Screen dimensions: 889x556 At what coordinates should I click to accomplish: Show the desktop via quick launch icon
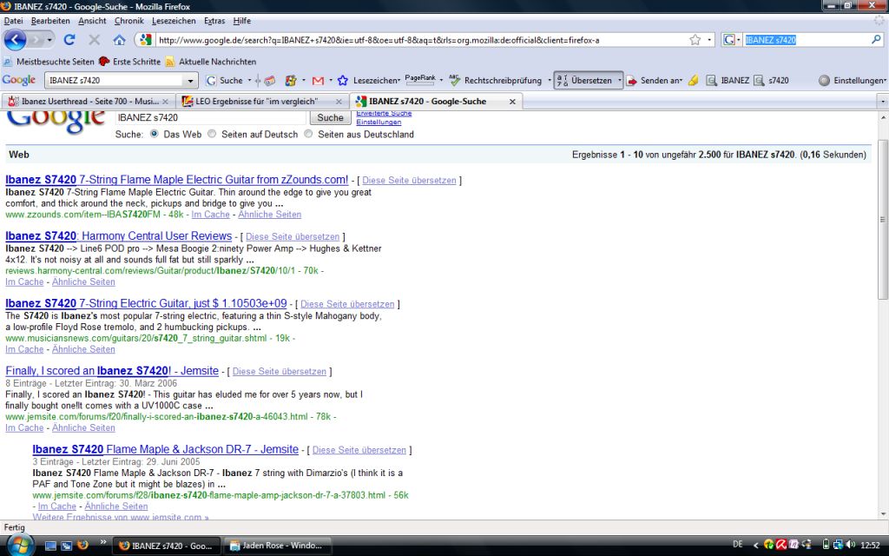50,546
